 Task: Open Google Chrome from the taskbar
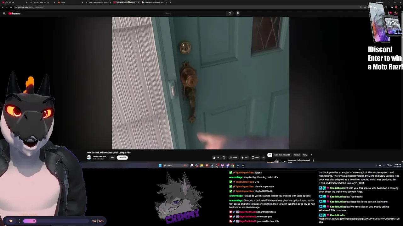coord(233,165)
